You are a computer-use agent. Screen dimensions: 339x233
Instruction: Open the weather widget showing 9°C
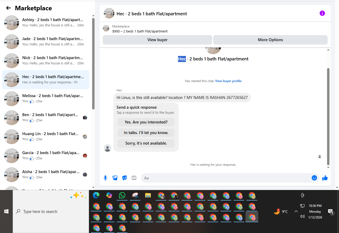[281, 211]
